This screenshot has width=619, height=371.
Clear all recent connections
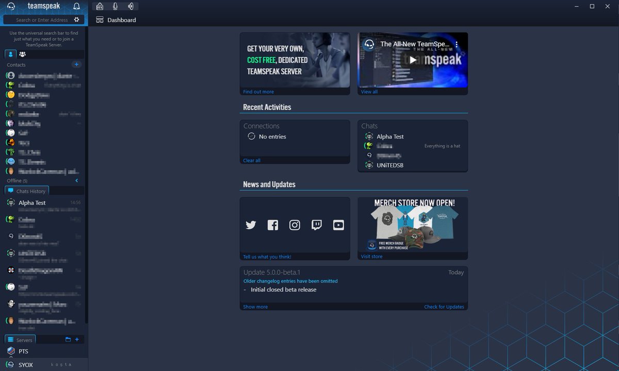coord(252,160)
